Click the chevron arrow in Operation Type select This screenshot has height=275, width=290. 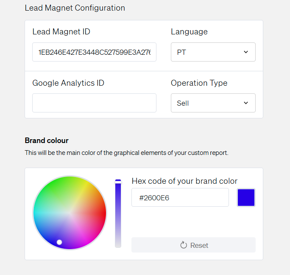click(x=246, y=103)
